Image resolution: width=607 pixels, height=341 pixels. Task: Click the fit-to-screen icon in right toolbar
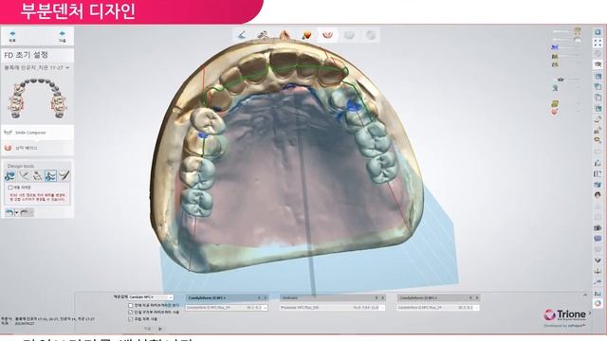click(x=598, y=43)
